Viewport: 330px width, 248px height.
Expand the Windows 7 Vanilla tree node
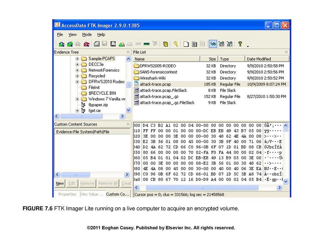tap(77, 99)
